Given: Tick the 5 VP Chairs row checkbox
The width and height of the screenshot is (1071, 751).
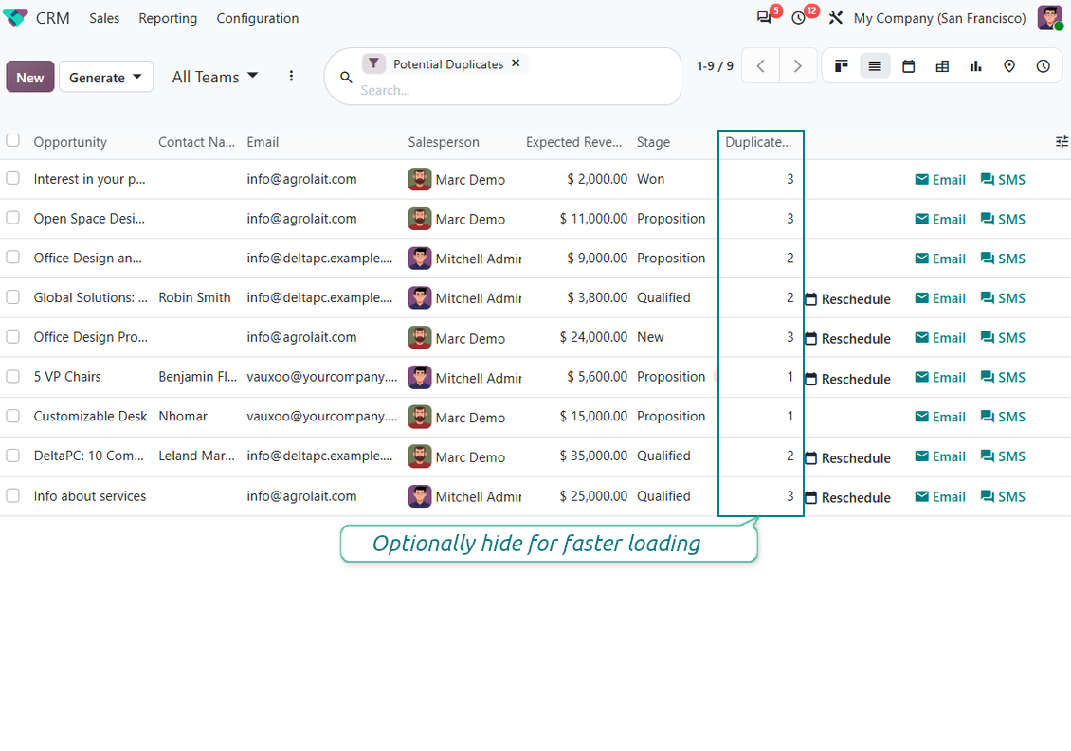Looking at the screenshot, I should pyautogui.click(x=13, y=376).
